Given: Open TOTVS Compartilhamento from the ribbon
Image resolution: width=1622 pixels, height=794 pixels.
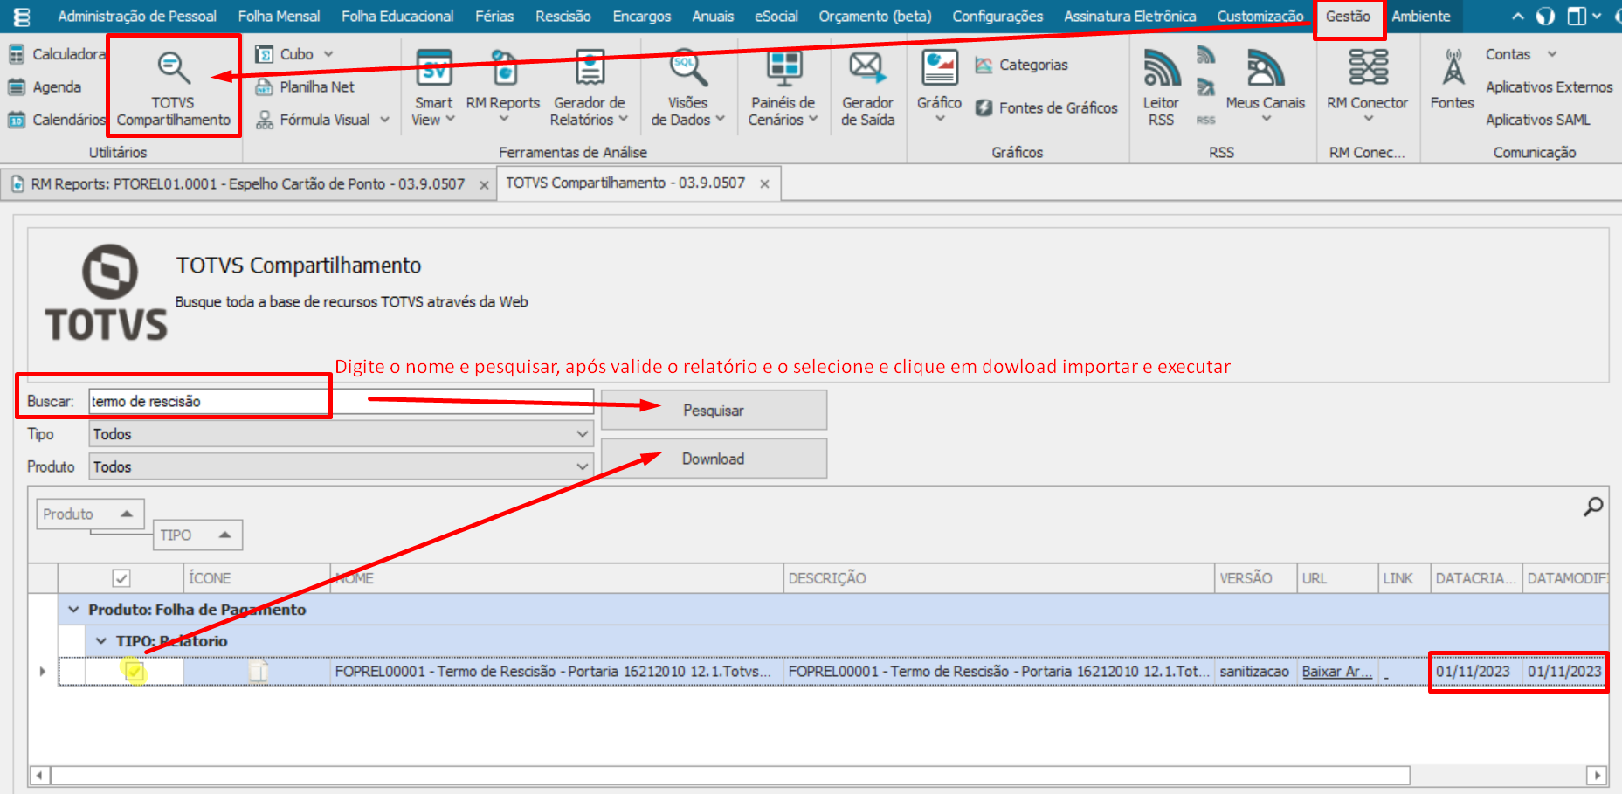Looking at the screenshot, I should pyautogui.click(x=173, y=86).
